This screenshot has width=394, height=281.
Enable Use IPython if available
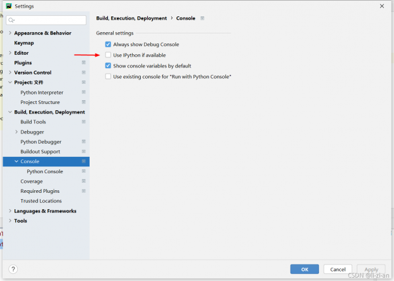[108, 55]
